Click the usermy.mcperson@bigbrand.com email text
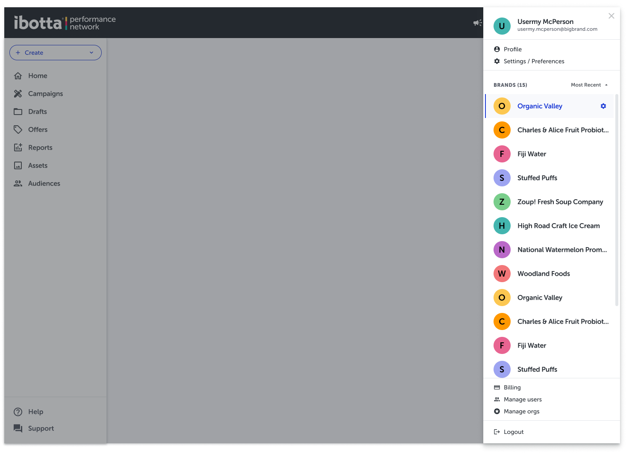The width and height of the screenshot is (629, 454). 557,29
